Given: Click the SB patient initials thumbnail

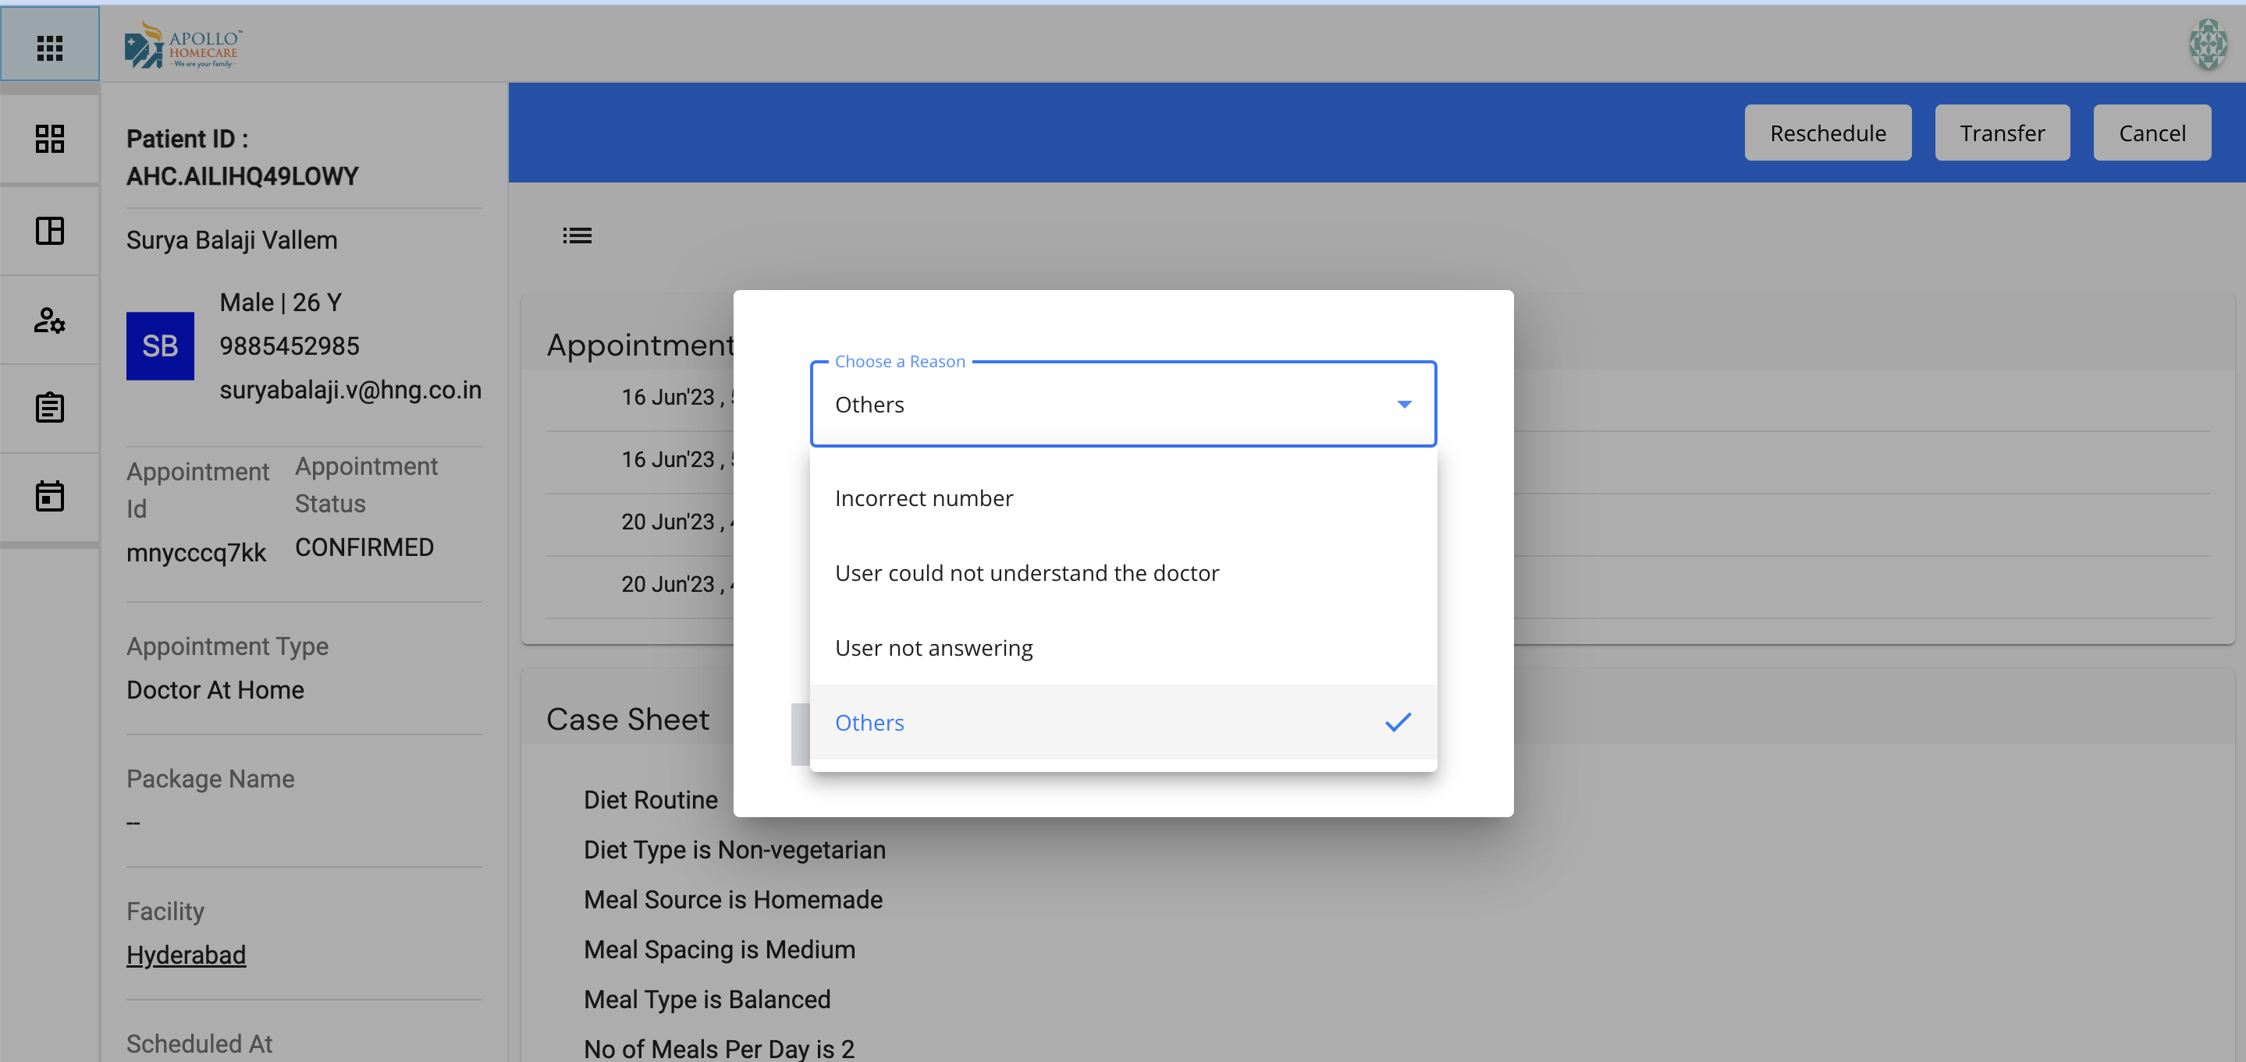Looking at the screenshot, I should pyautogui.click(x=161, y=346).
